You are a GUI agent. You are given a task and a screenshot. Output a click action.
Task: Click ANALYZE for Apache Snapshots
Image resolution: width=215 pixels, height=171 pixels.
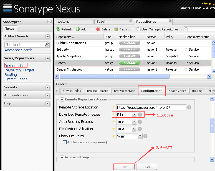pyautogui.click(x=130, y=56)
